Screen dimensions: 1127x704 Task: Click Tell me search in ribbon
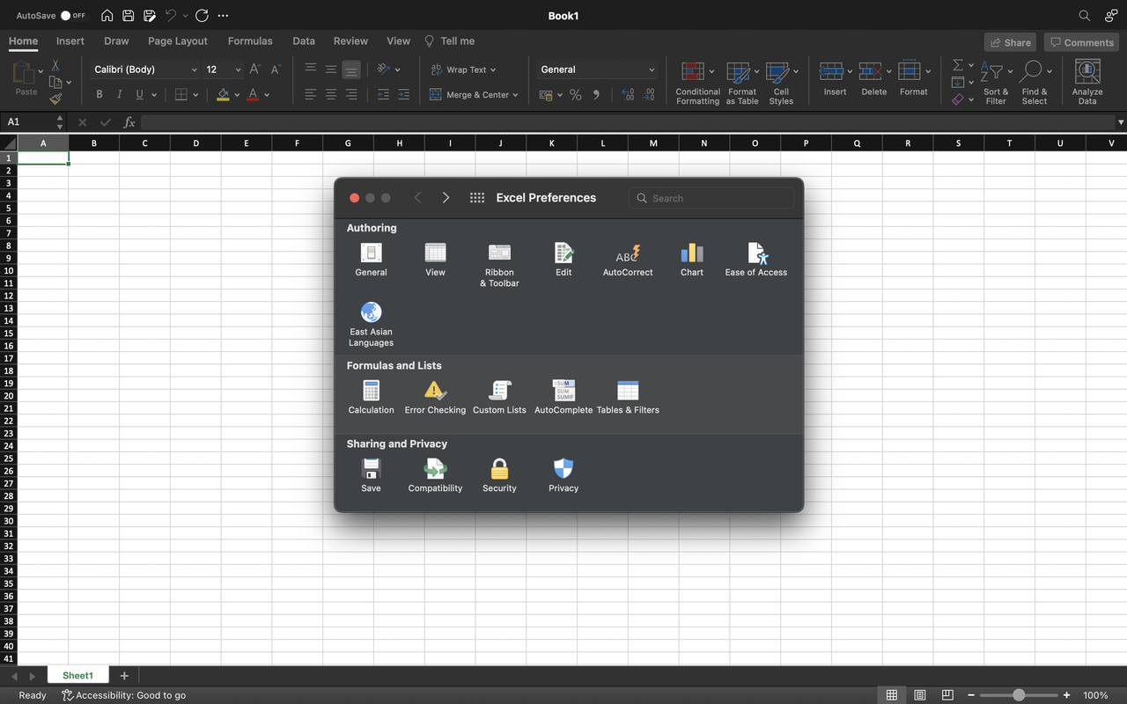click(x=449, y=40)
